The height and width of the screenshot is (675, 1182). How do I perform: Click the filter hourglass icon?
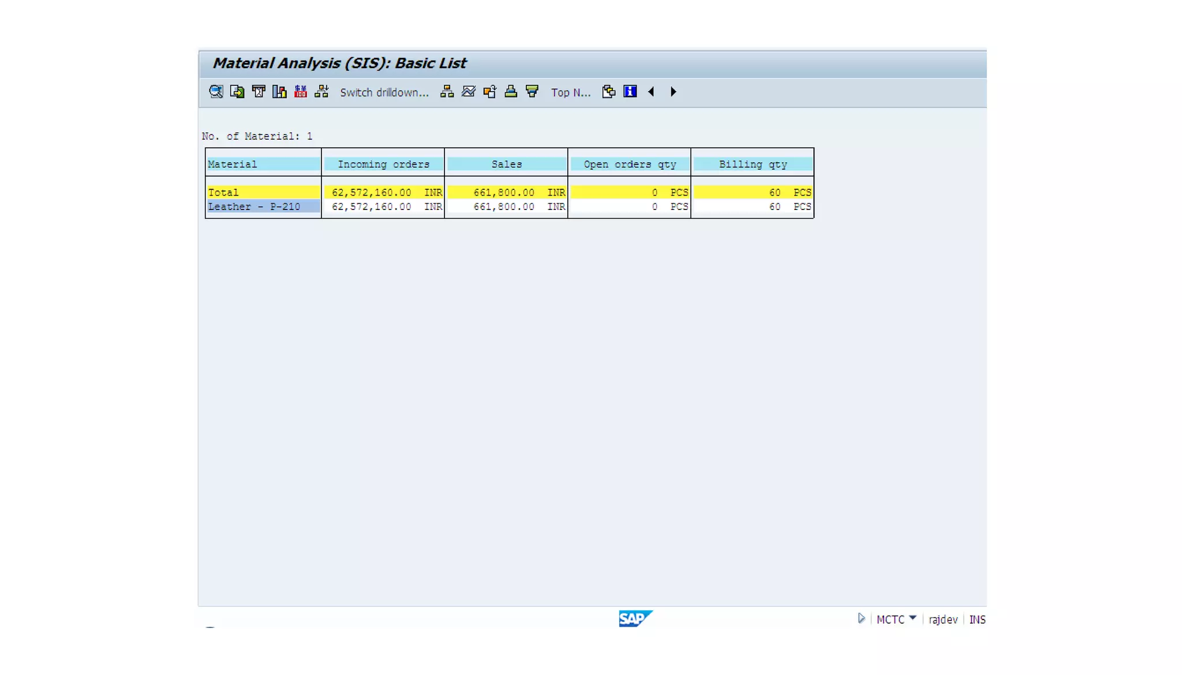(259, 92)
